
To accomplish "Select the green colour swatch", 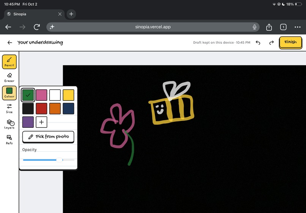I will point(28,95).
